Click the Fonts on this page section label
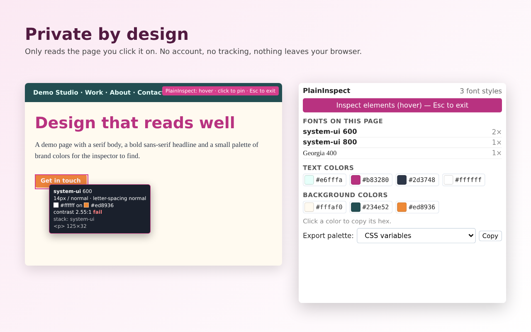This screenshot has width=531, height=332. (343, 121)
